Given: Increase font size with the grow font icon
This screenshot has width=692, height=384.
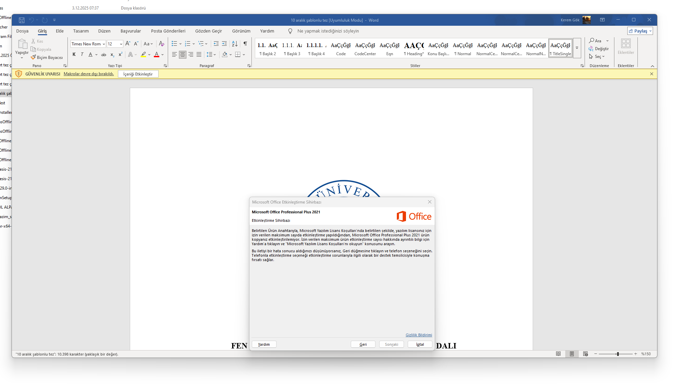Looking at the screenshot, I should click(x=128, y=44).
